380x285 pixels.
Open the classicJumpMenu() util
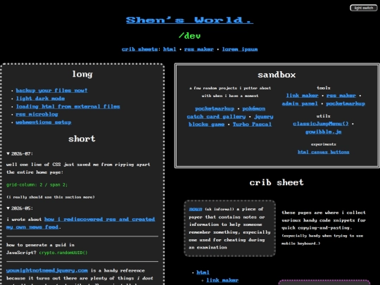click(x=321, y=124)
